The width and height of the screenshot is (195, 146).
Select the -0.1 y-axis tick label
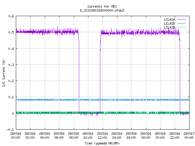[10, 130]
